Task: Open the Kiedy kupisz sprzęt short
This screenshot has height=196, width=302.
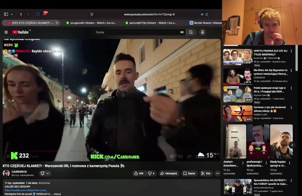Action: tap(281, 141)
